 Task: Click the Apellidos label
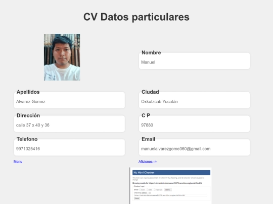(28, 92)
